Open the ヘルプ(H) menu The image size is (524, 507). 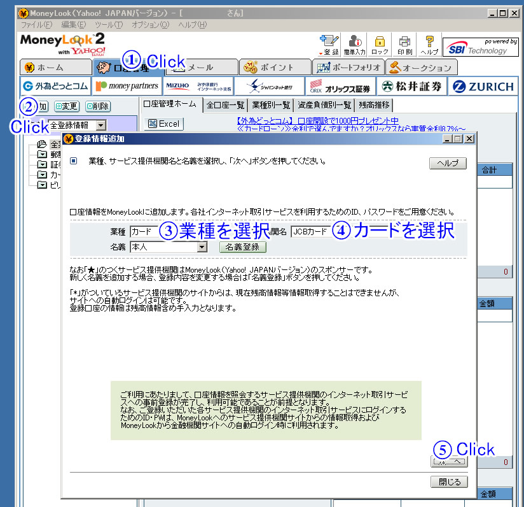point(193,25)
